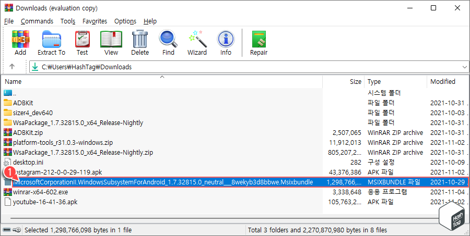Click the platform-tools zip archive icon
This screenshot has width=470, height=236.
(8, 142)
